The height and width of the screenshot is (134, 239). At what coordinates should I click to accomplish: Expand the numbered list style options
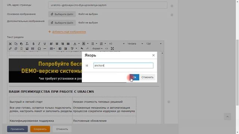tap(105, 44)
